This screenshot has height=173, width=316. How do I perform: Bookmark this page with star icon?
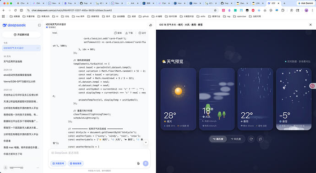[215, 10]
